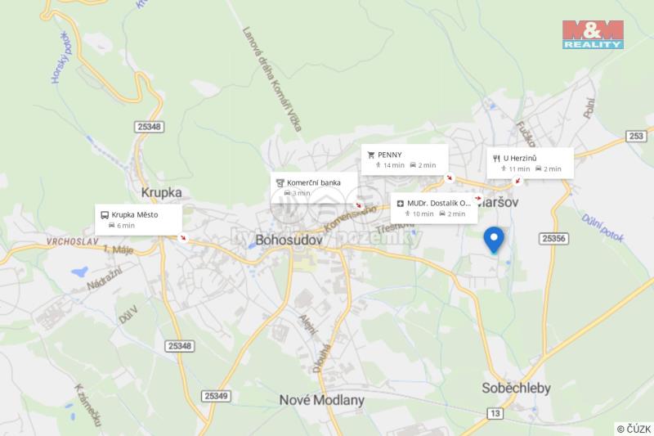Click road number 25356 shield
The height and width of the screenshot is (436, 654).
coord(554,239)
